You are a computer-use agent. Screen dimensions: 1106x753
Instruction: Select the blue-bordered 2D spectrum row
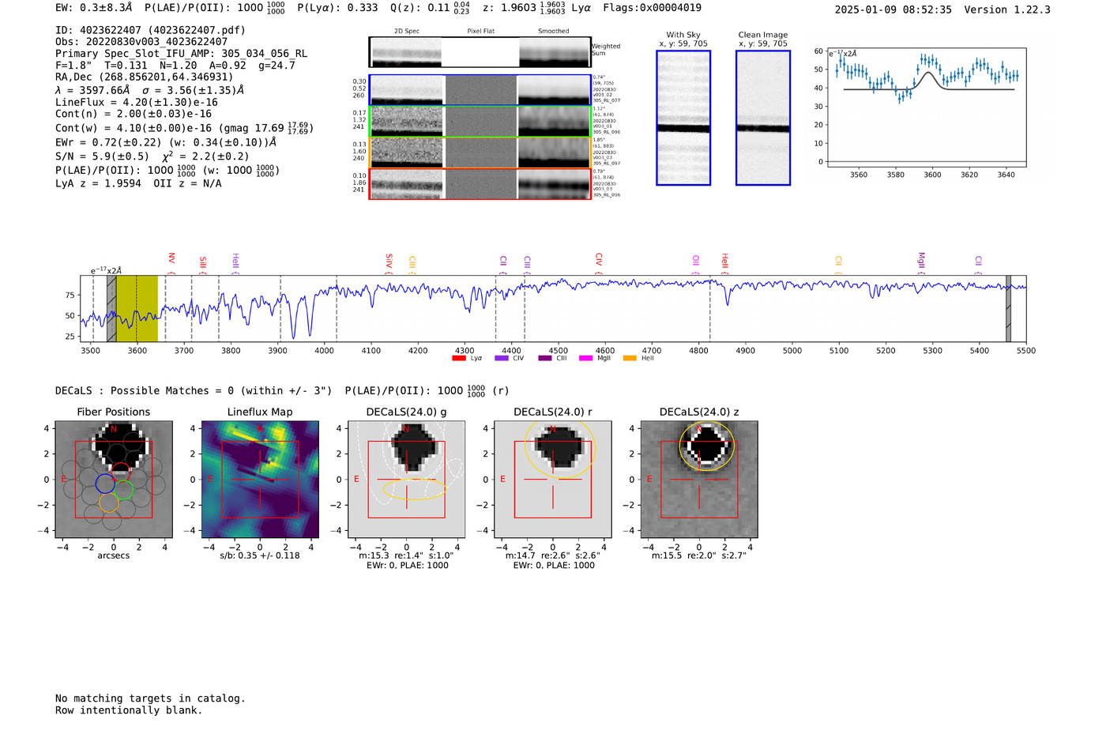tap(480, 90)
